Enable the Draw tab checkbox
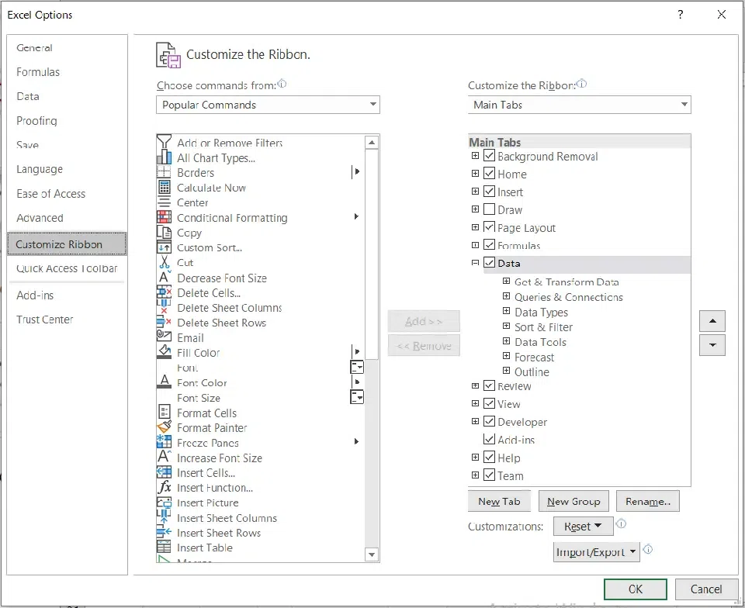 click(x=490, y=209)
